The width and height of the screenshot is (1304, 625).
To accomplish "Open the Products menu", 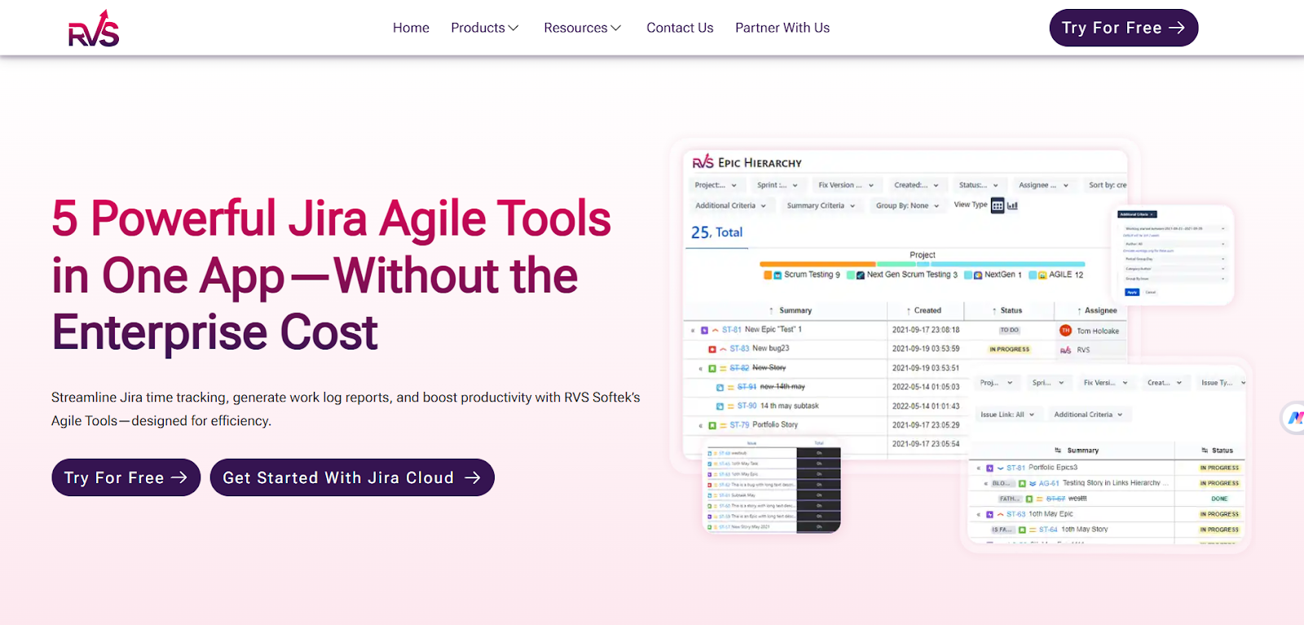I will (x=485, y=28).
